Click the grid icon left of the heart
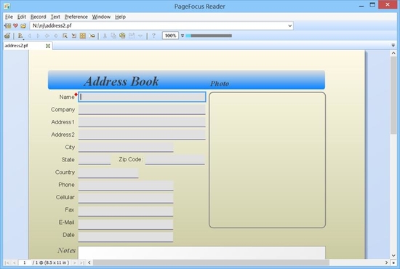Viewport: 400px width, 269px height. pyautogui.click(x=8, y=25)
